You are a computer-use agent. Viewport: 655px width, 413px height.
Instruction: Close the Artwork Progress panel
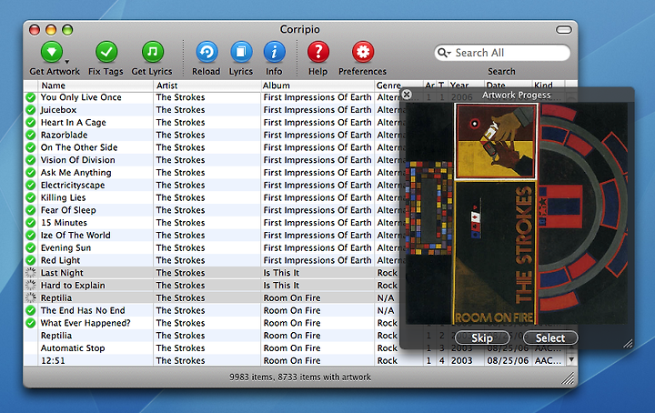[407, 95]
